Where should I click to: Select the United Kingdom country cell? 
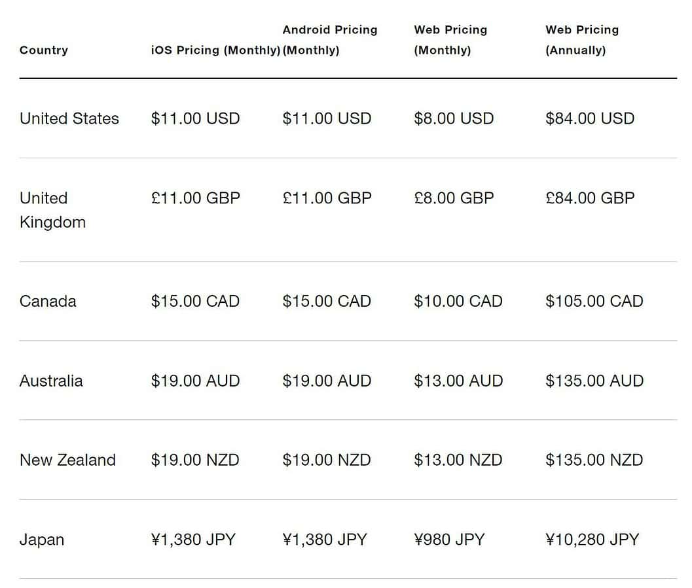(x=52, y=210)
